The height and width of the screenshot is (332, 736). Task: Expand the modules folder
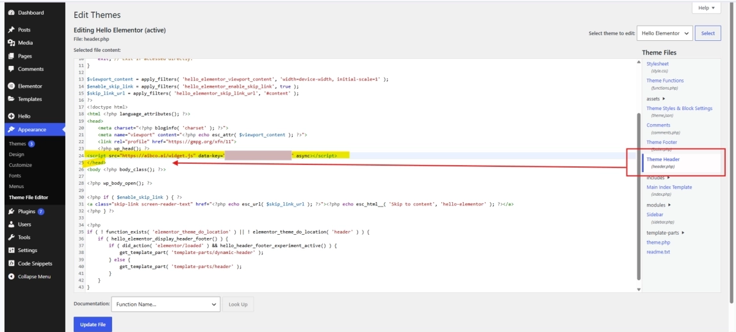[658, 205]
